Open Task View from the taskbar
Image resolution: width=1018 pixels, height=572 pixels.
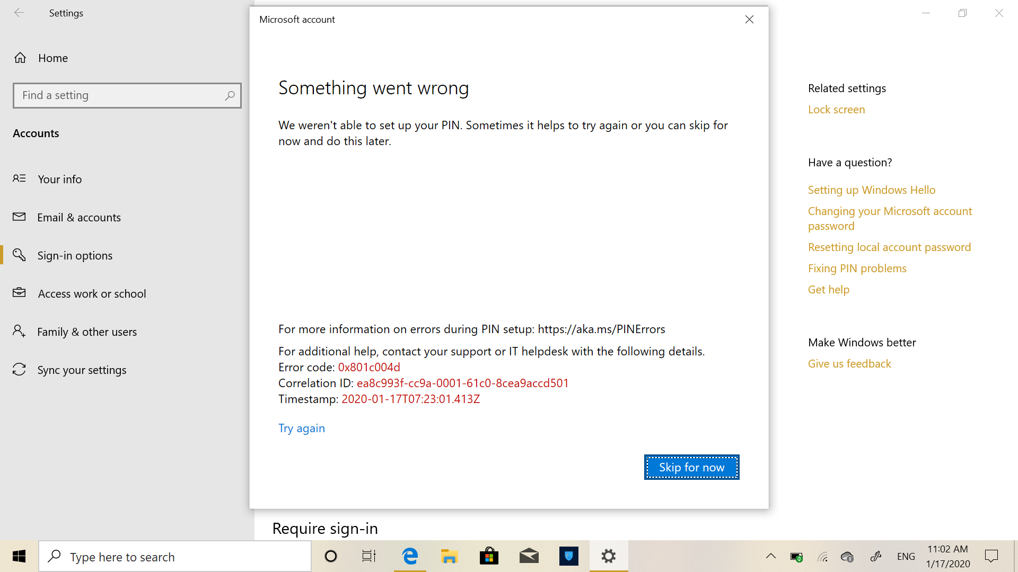[x=369, y=556]
